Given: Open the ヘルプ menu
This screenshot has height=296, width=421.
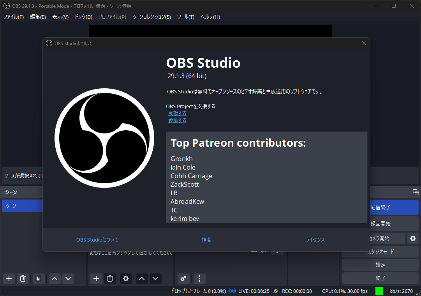Looking at the screenshot, I should click(x=210, y=17).
